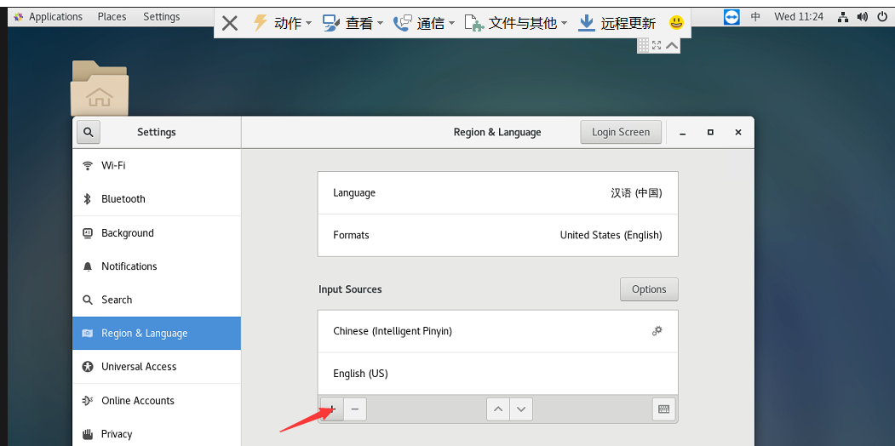
Task: Maximize the Settings window
Action: pyautogui.click(x=710, y=132)
